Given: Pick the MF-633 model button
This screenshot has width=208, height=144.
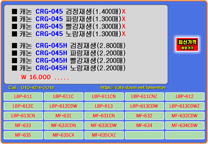Looking at the screenshot, I should click(x=23, y=126).
